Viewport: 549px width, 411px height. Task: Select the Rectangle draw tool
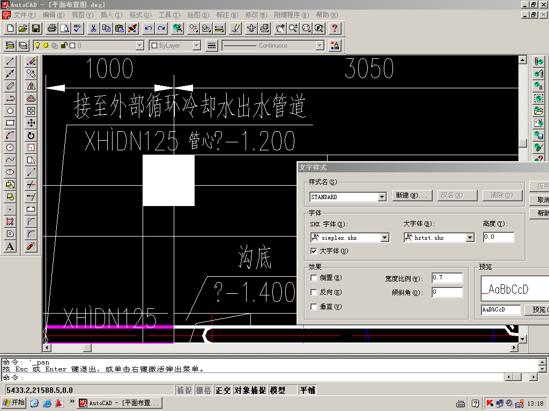pyautogui.click(x=10, y=123)
